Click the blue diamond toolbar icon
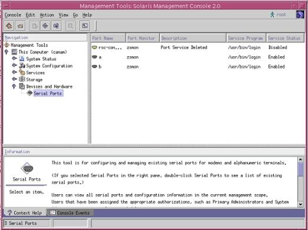Screen dimensions: 308x230 (x=45, y=26)
